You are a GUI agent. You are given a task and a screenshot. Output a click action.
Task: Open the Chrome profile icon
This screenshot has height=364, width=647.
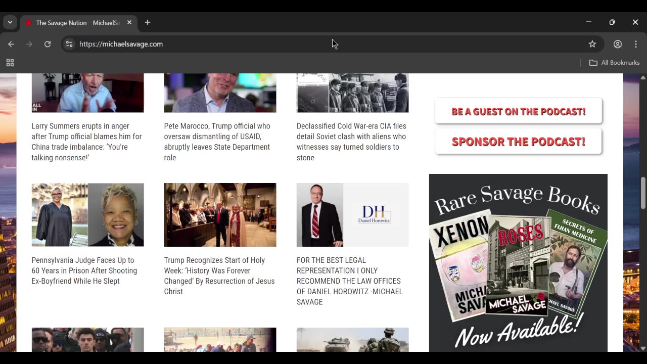pyautogui.click(x=618, y=44)
